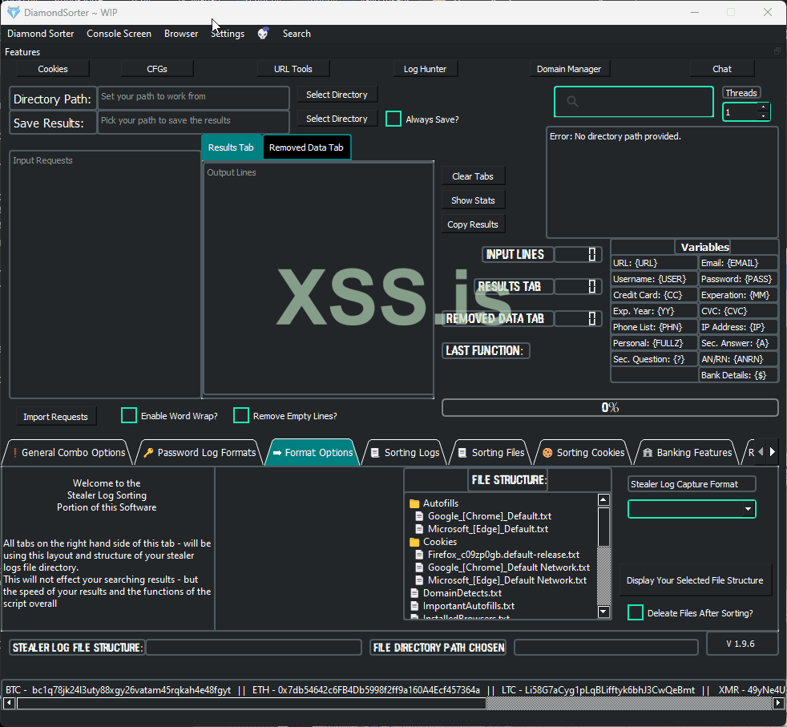
Task: Click the Features panel float icon
Action: (x=777, y=51)
